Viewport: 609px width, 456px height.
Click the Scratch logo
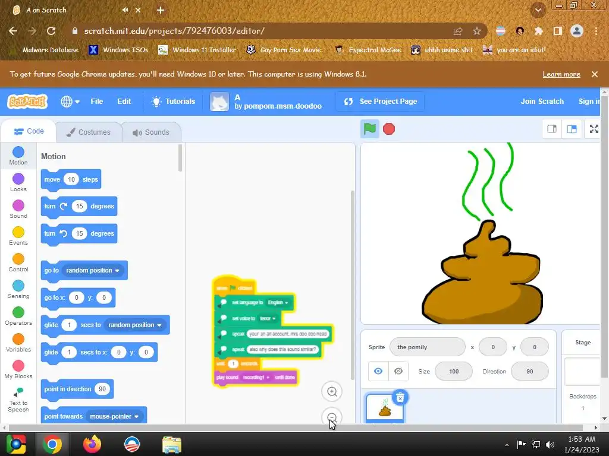point(27,102)
